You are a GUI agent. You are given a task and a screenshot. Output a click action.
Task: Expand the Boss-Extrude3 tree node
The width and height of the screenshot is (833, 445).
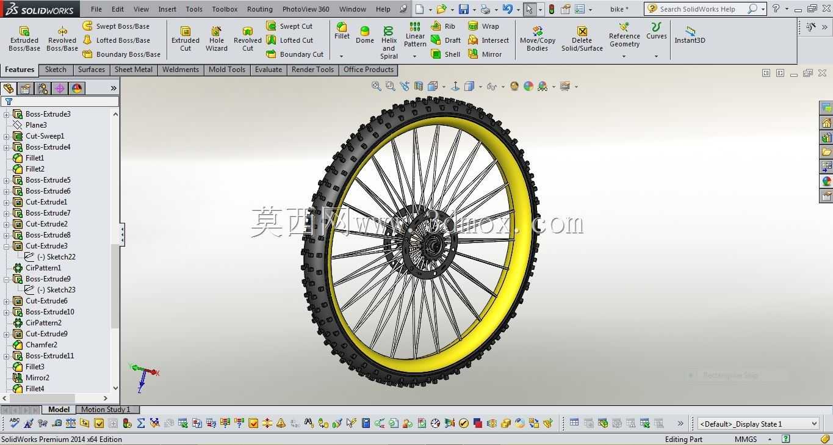pos(7,114)
